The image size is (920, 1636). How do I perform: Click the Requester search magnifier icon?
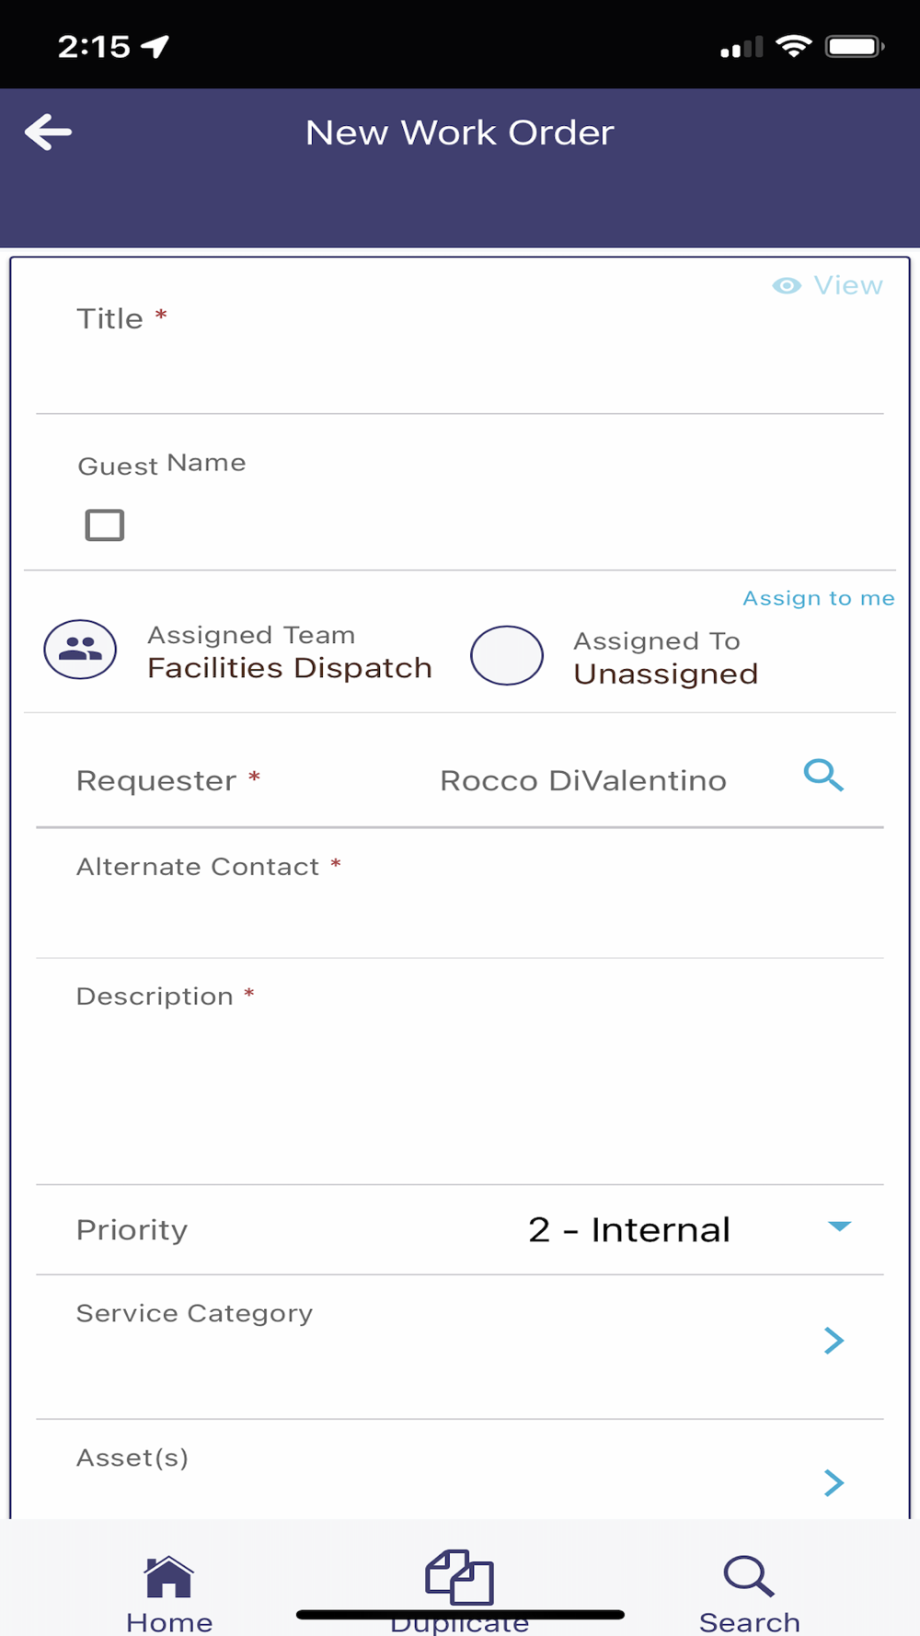(x=822, y=776)
